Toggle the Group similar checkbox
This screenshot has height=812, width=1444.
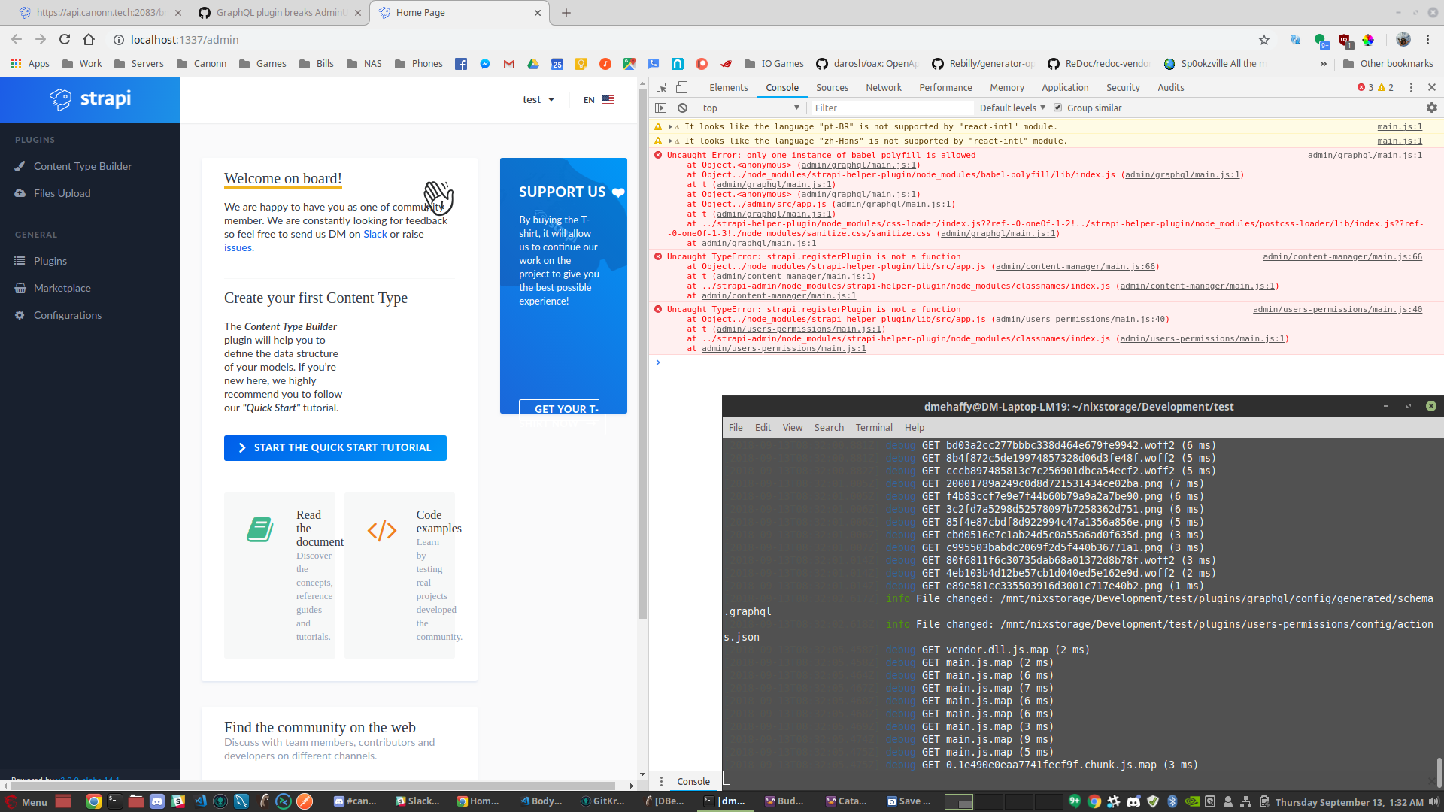1058,108
